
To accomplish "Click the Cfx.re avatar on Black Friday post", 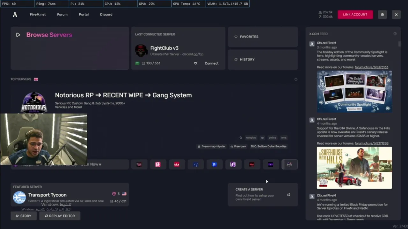I will (312, 197).
